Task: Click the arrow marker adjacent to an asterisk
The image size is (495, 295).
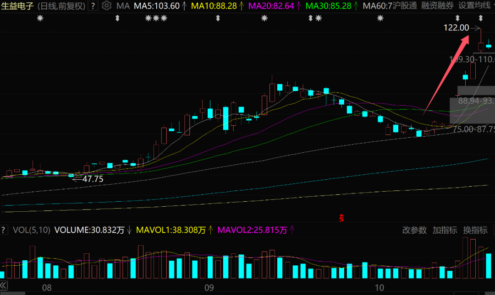Action: point(311,19)
